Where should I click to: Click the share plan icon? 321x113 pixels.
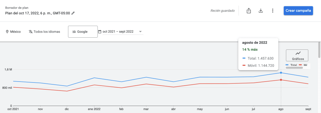pyautogui.click(x=249, y=11)
